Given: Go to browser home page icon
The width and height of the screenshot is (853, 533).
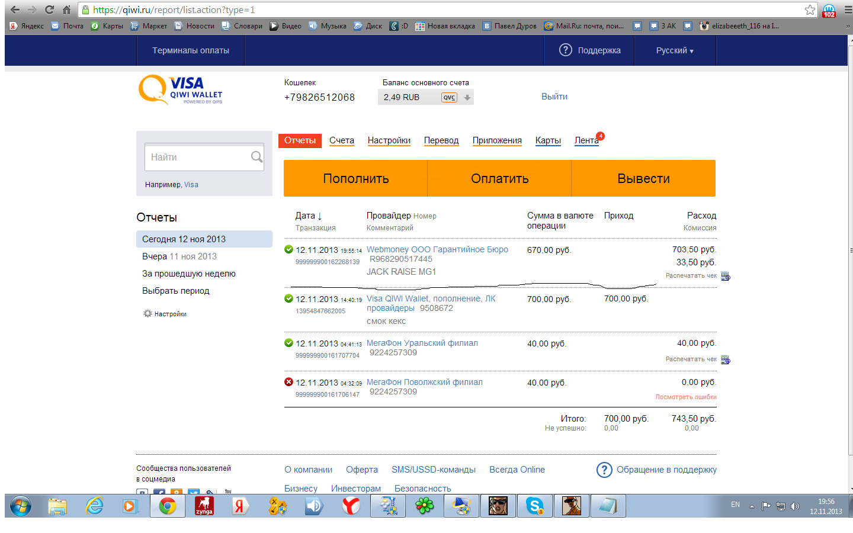Looking at the screenshot, I should [66, 9].
